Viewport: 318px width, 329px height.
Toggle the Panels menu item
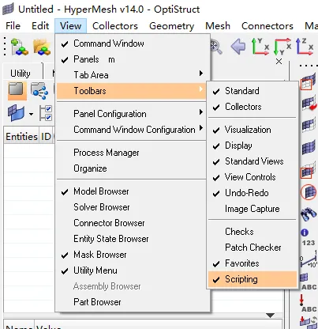(133, 59)
